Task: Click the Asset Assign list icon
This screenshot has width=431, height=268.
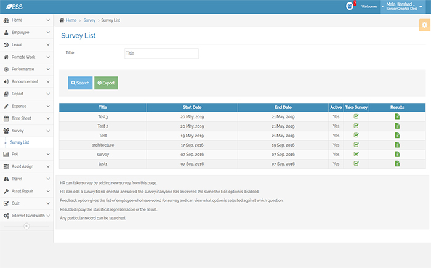Action: [6, 166]
